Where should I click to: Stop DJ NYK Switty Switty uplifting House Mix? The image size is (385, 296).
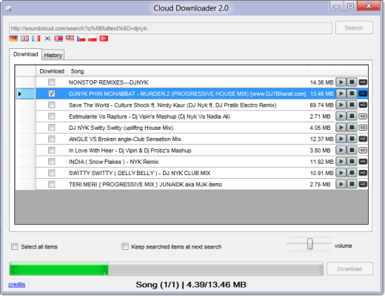(352, 128)
